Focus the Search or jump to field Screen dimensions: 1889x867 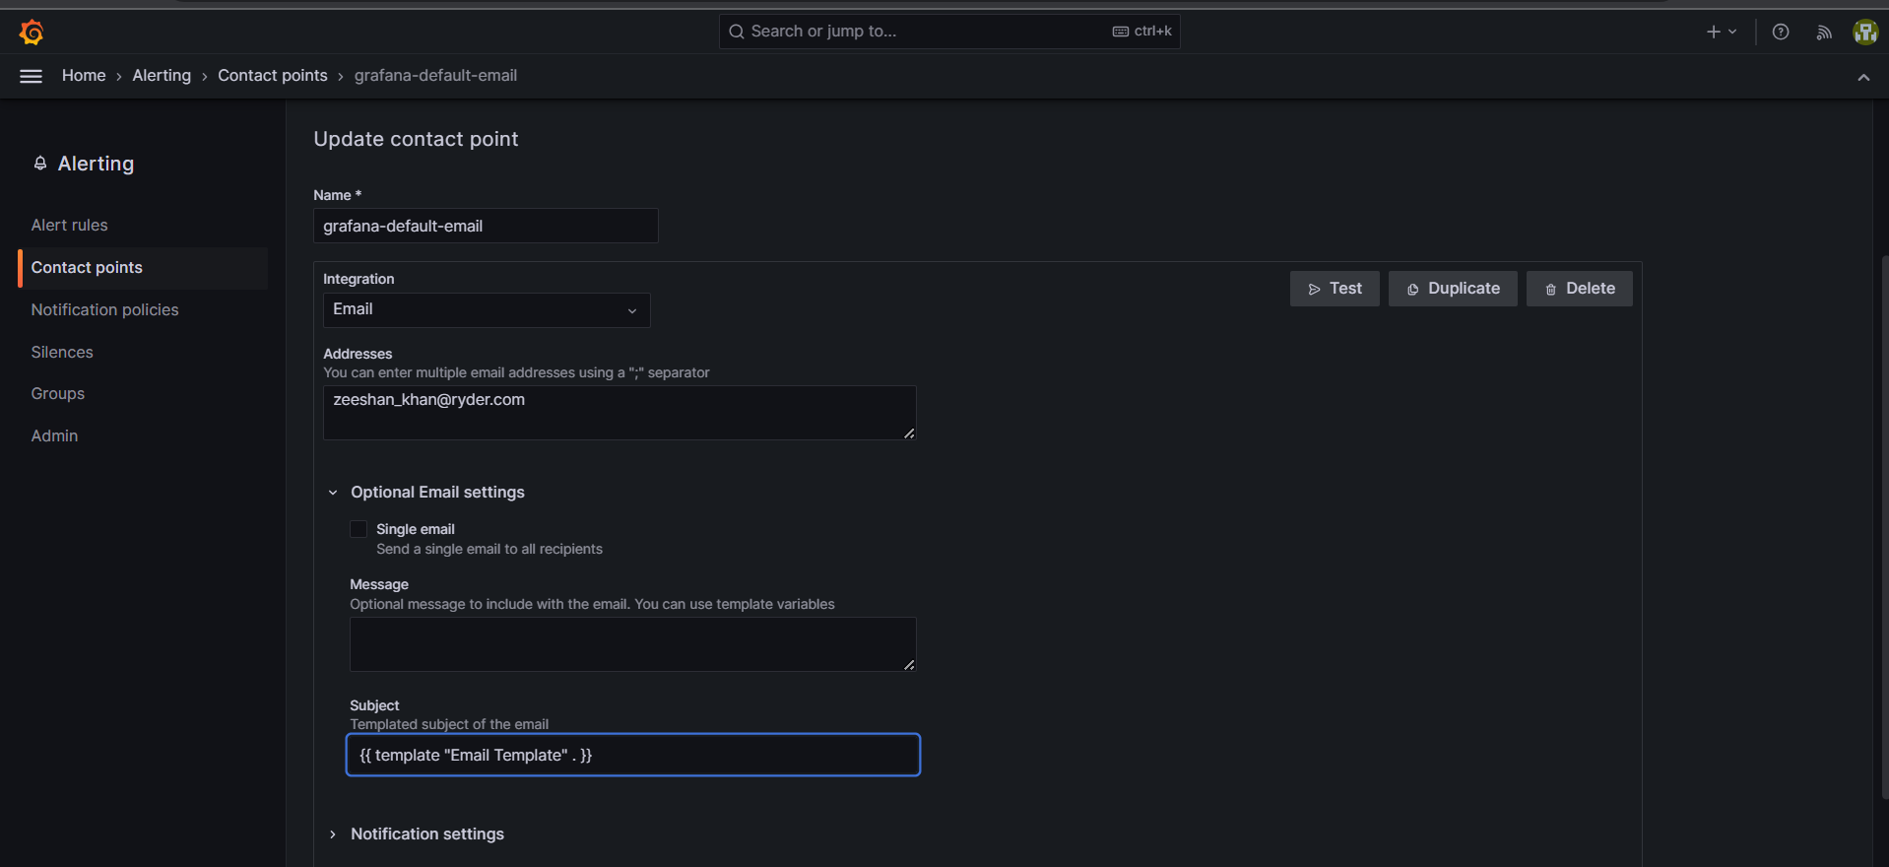[949, 32]
